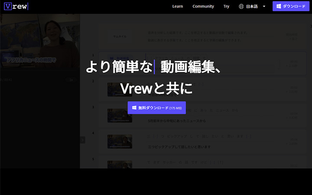
Task: Click Windows icon in header ダウンロード button
Action: [x=279, y=6]
